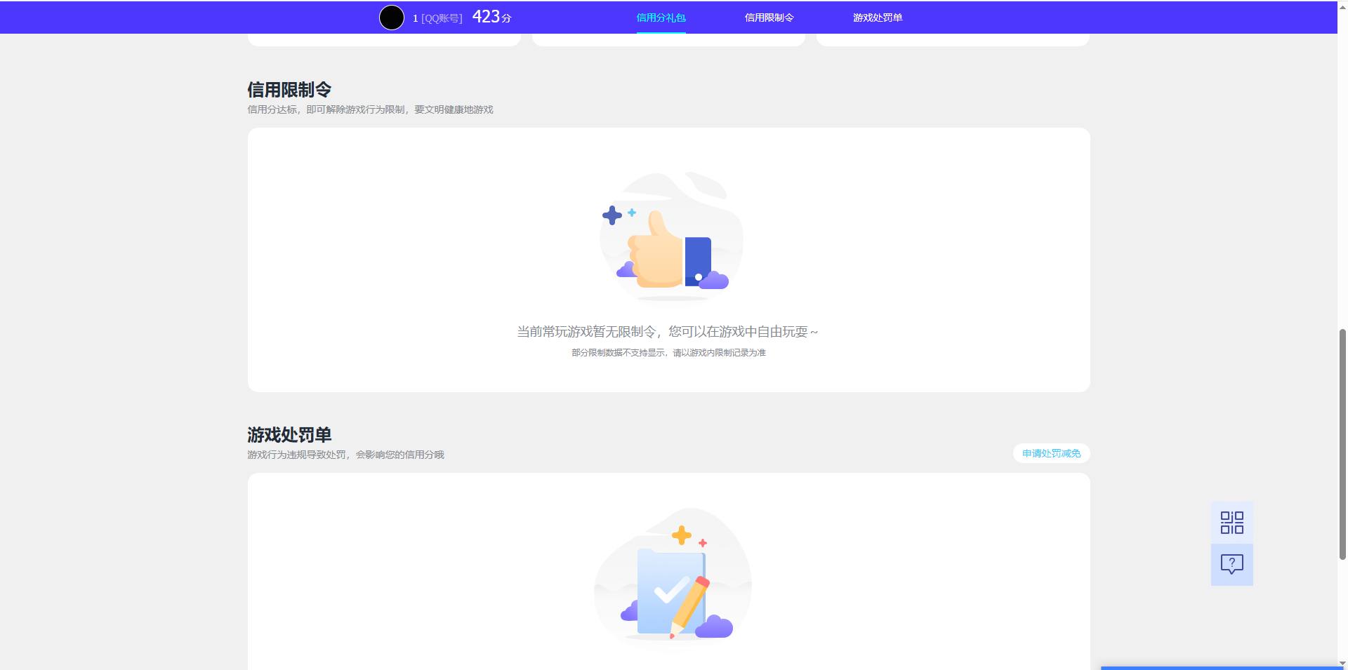Click the 游戏处罚单 section heading

pyautogui.click(x=289, y=435)
